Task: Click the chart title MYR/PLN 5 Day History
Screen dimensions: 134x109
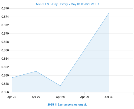Action: pyautogui.click(x=52, y=4)
